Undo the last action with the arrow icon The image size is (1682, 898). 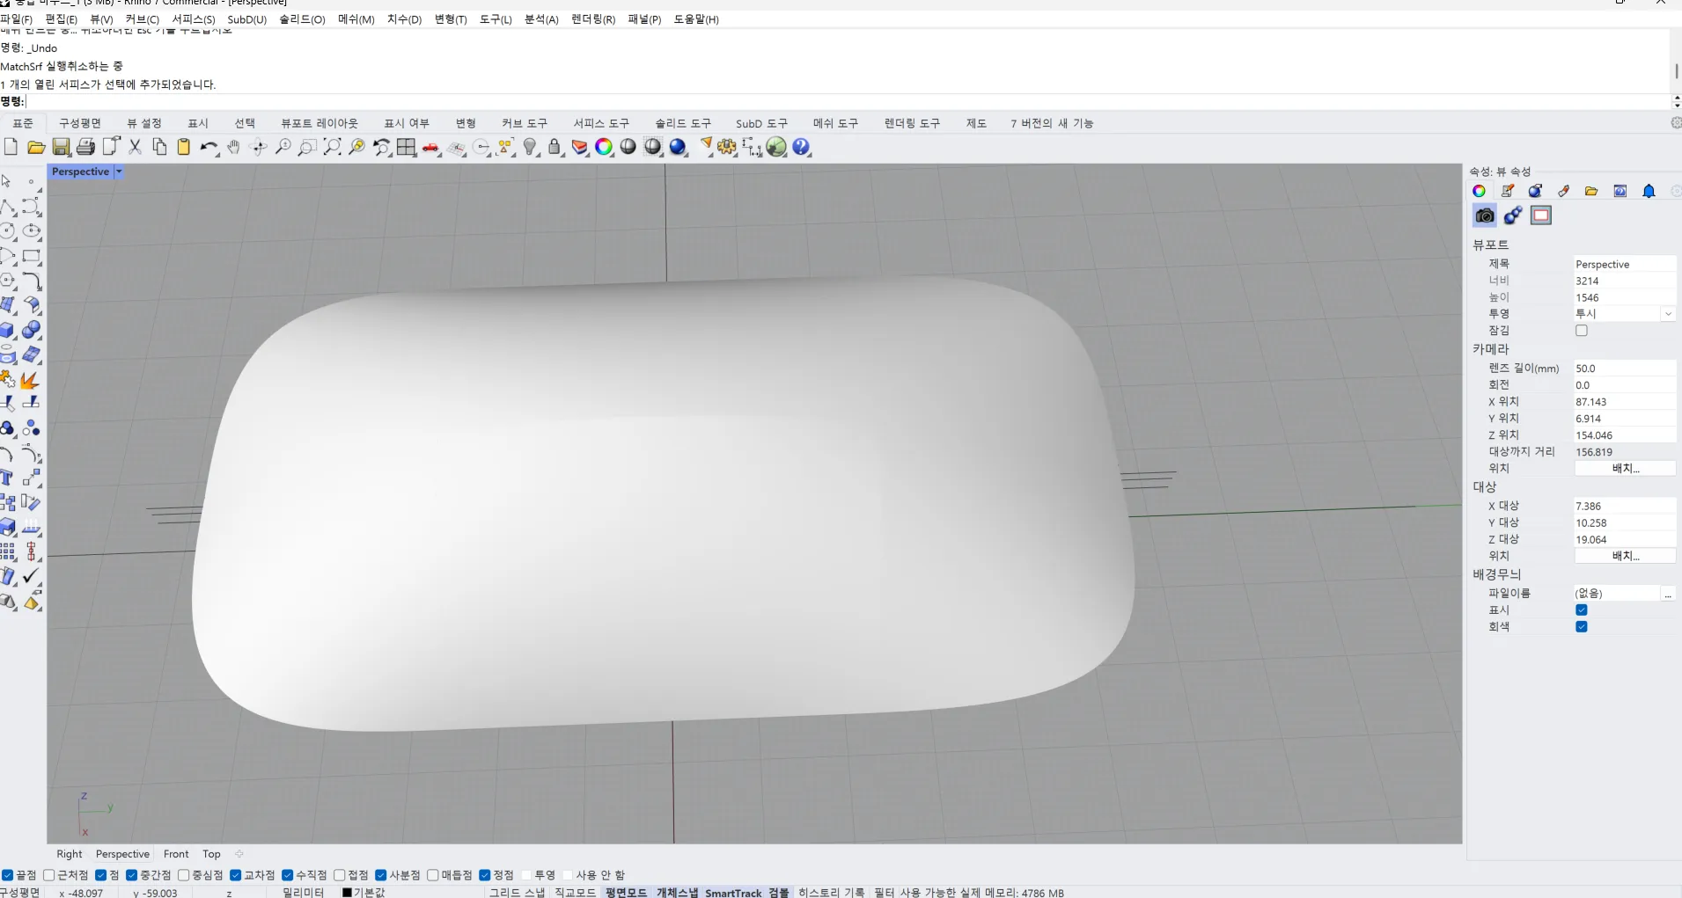pos(209,147)
